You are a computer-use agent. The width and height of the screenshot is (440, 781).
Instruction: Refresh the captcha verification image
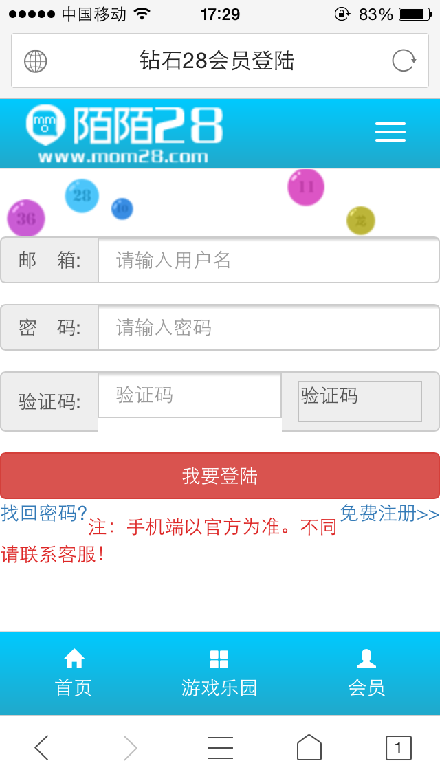(x=360, y=401)
